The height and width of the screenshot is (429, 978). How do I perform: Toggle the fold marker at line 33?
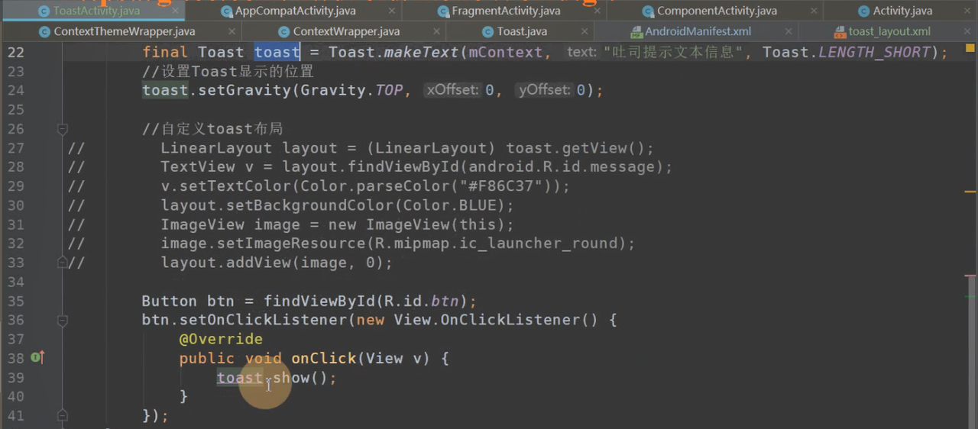pos(63,262)
